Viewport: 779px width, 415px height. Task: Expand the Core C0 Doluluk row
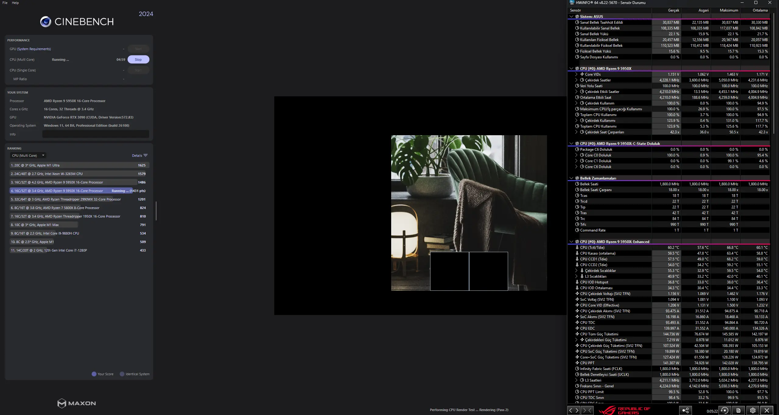(576, 155)
